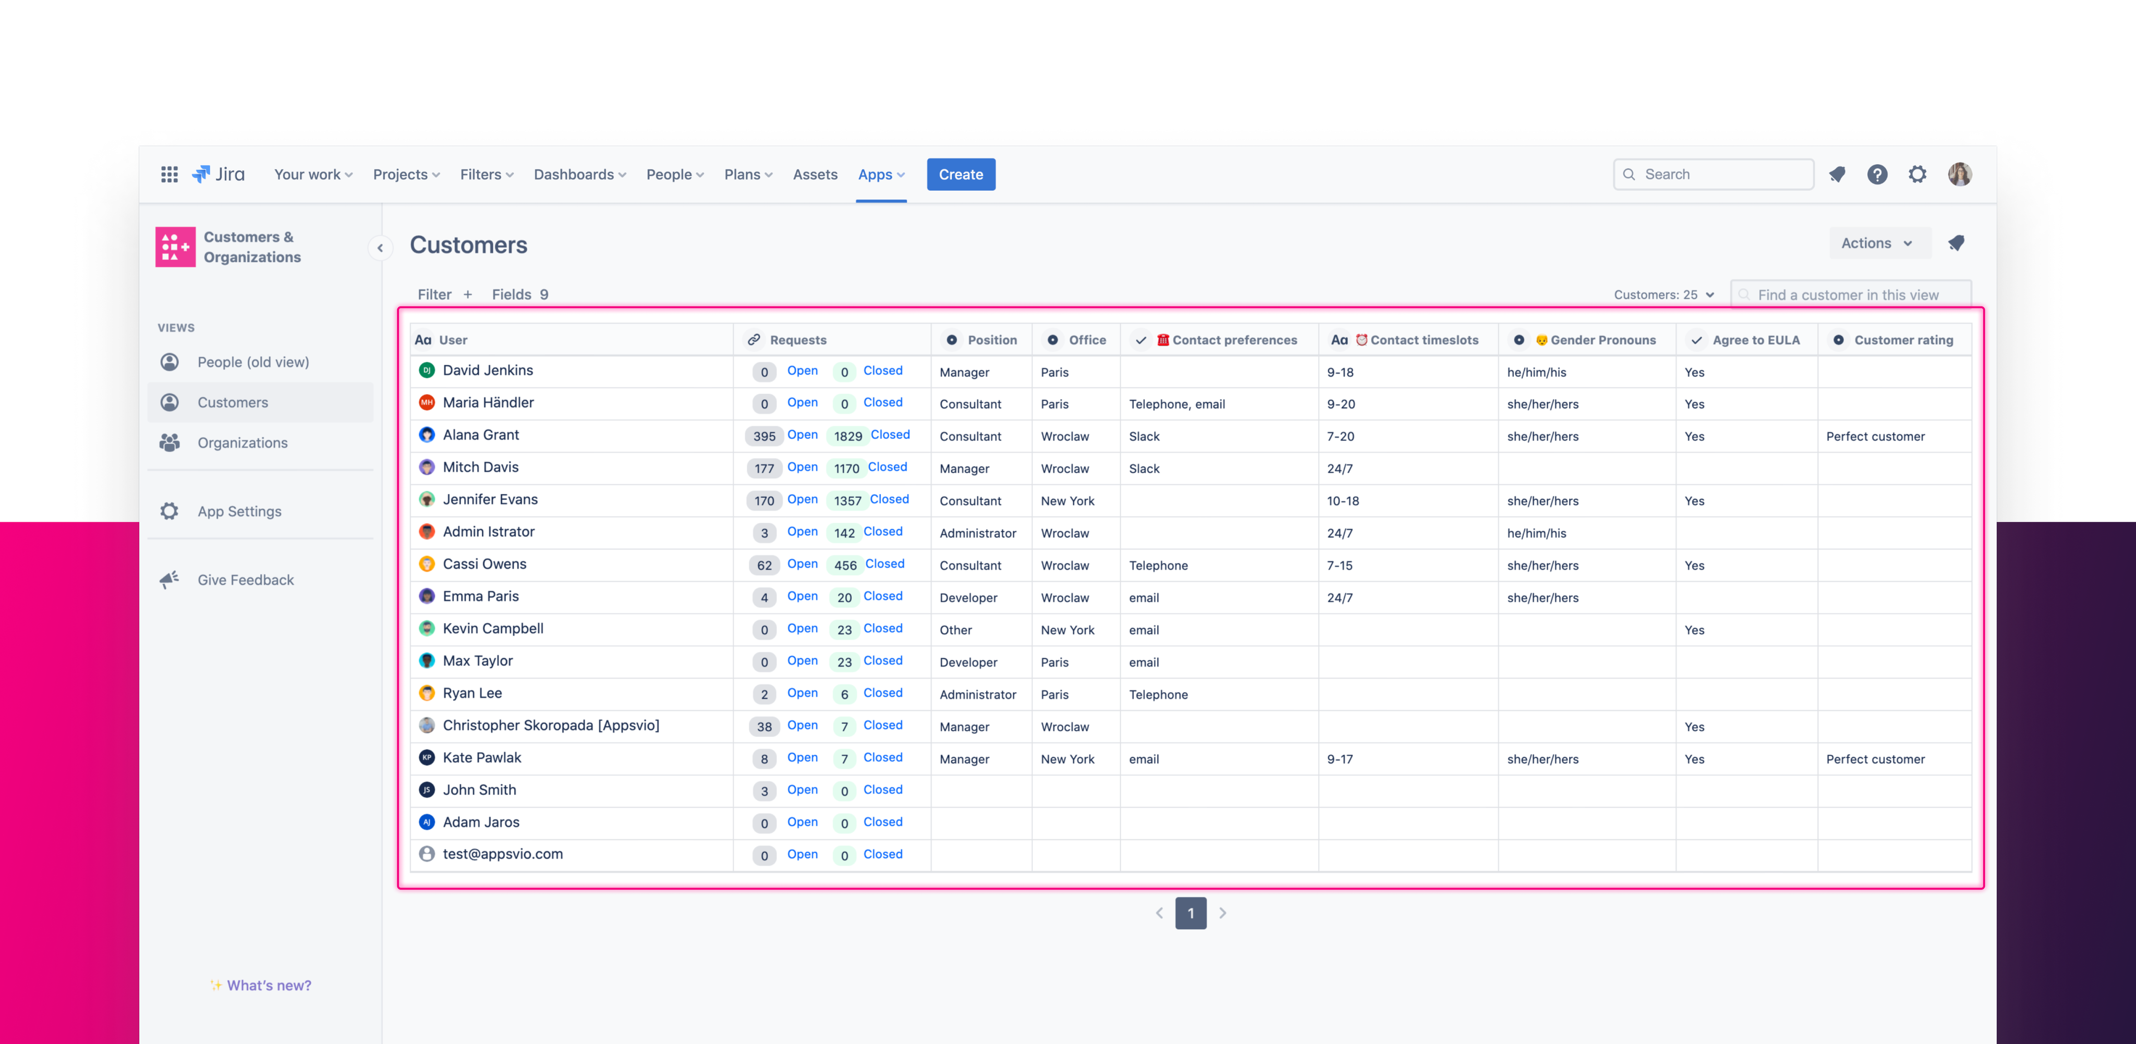This screenshot has height=1044, width=2136.
Task: Open Alana Grant's Closed requests link
Action: 890,434
